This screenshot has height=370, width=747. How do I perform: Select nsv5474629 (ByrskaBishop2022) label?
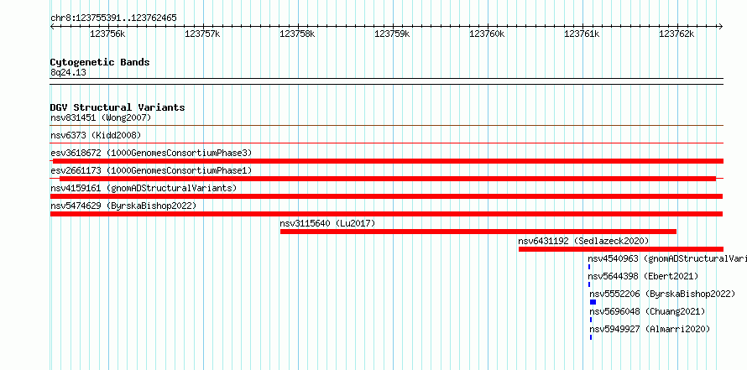[123, 206]
